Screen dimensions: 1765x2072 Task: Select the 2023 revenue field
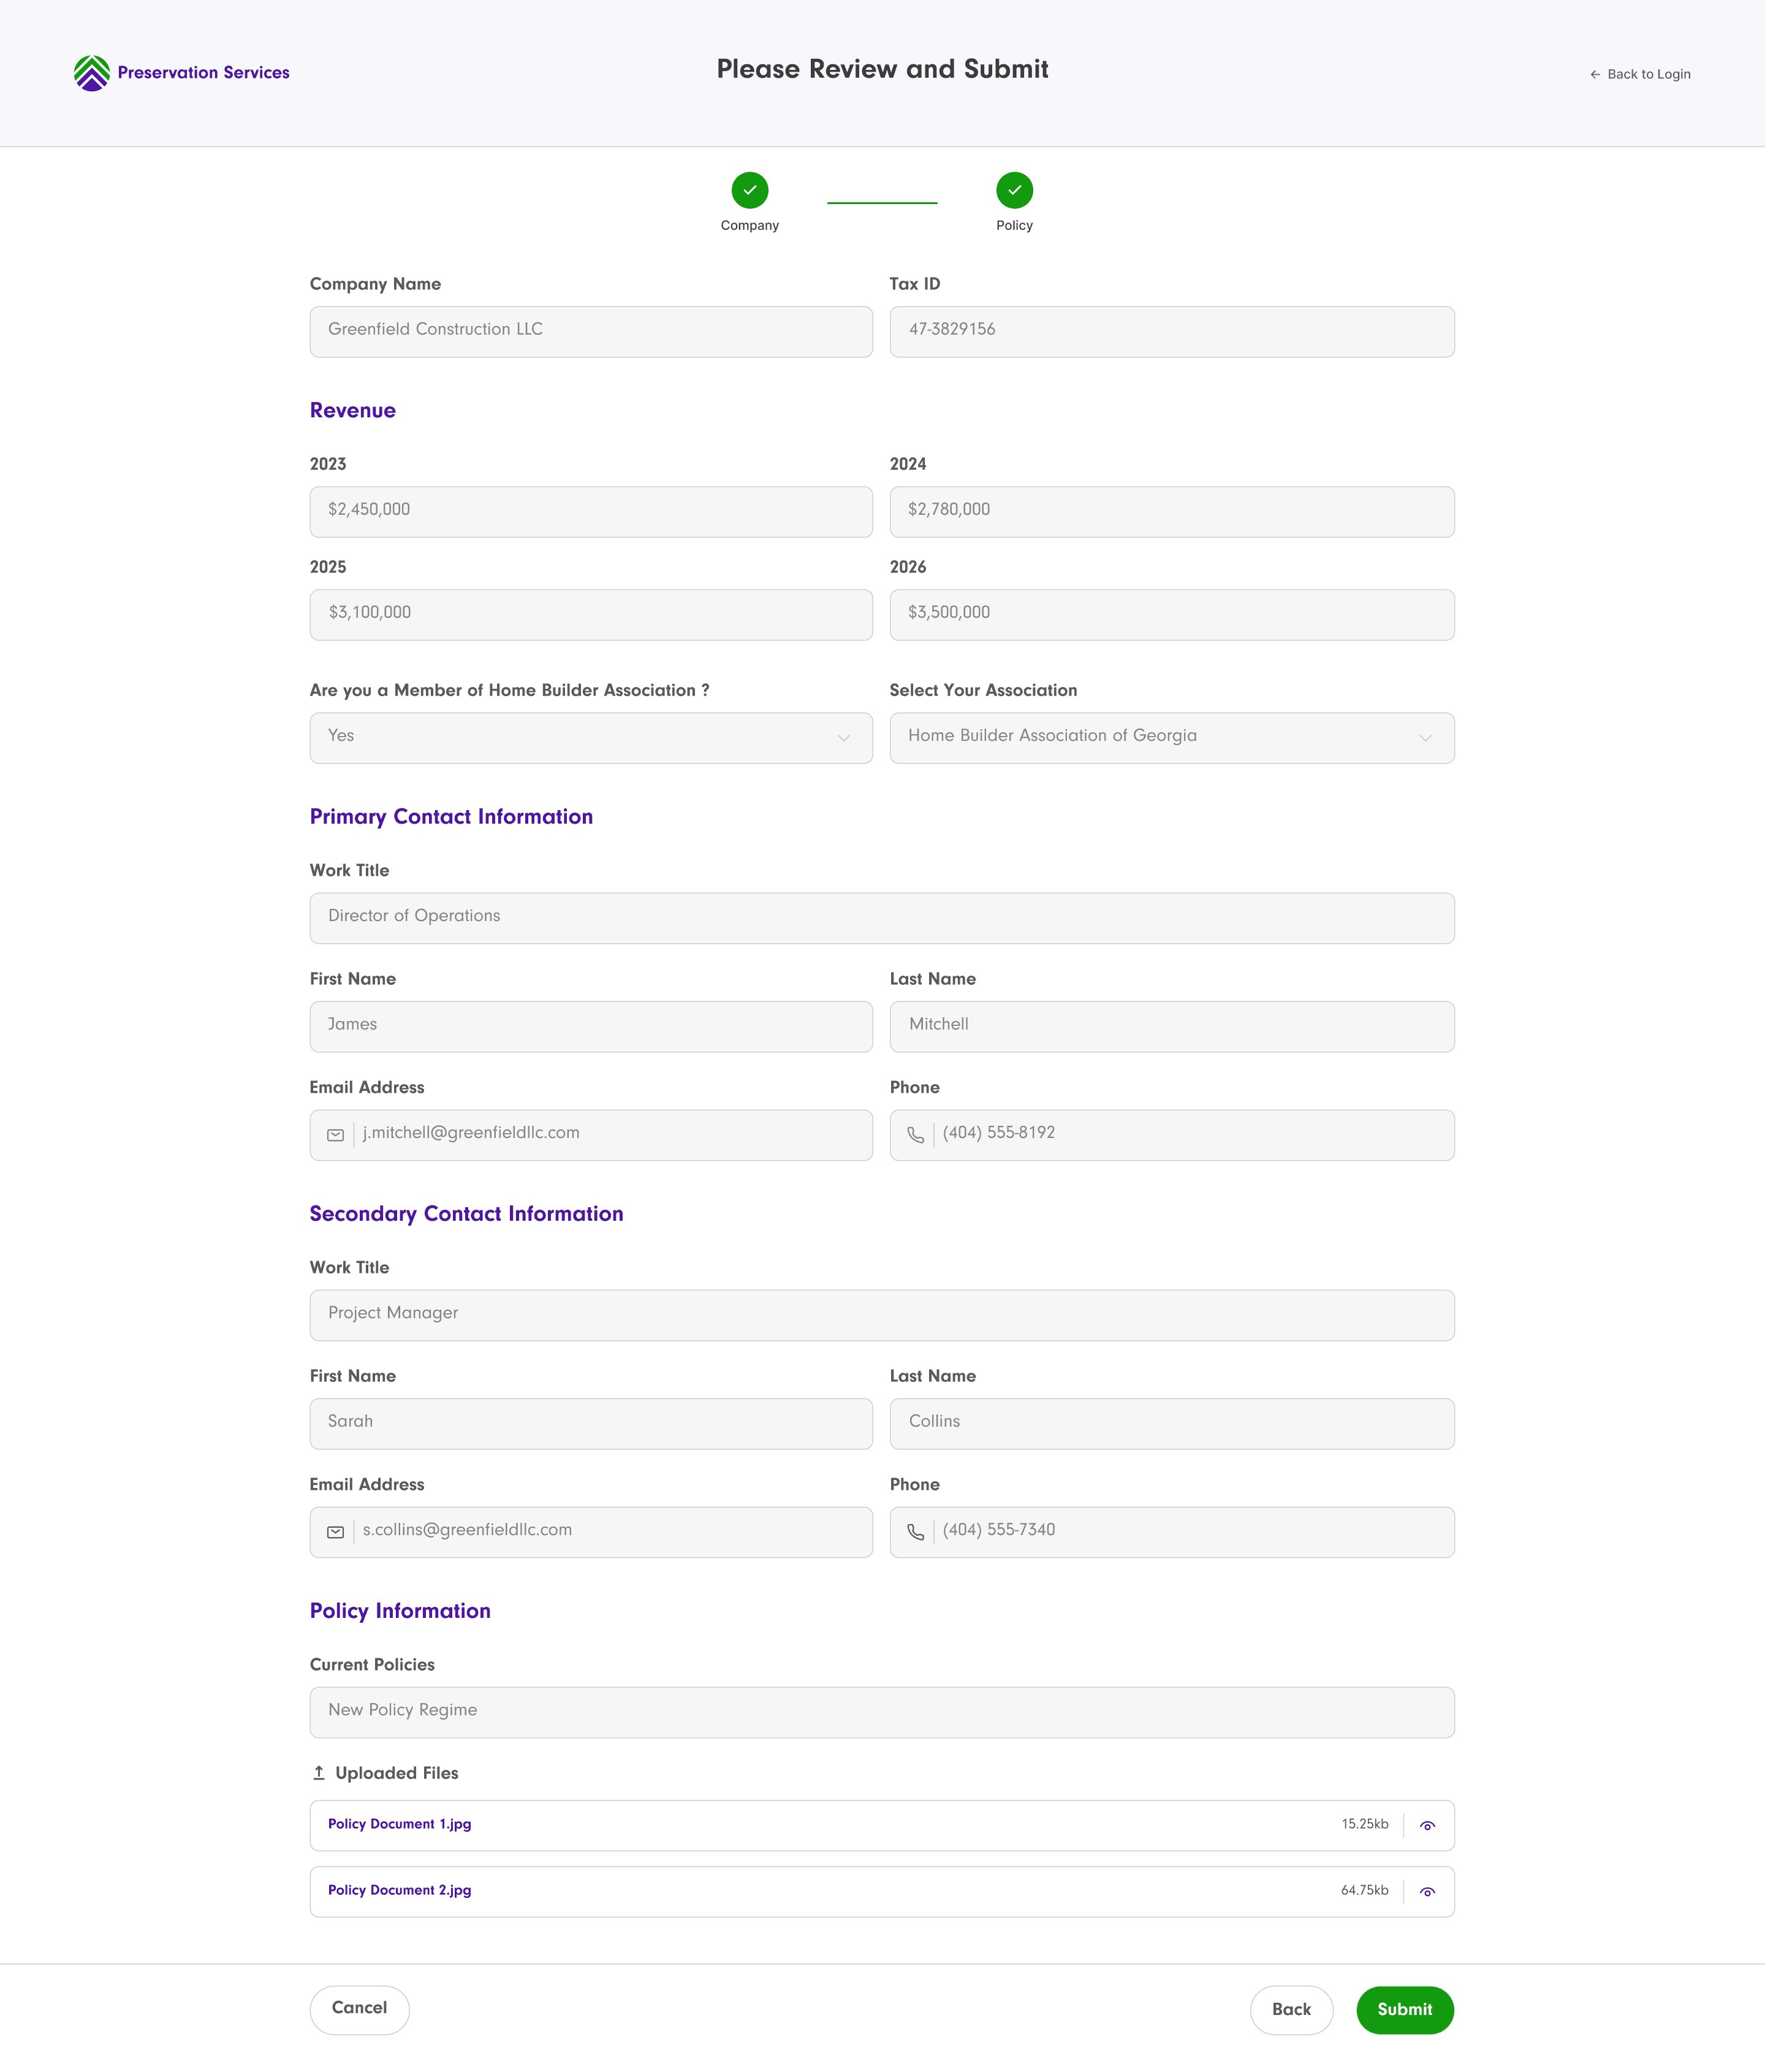click(591, 512)
